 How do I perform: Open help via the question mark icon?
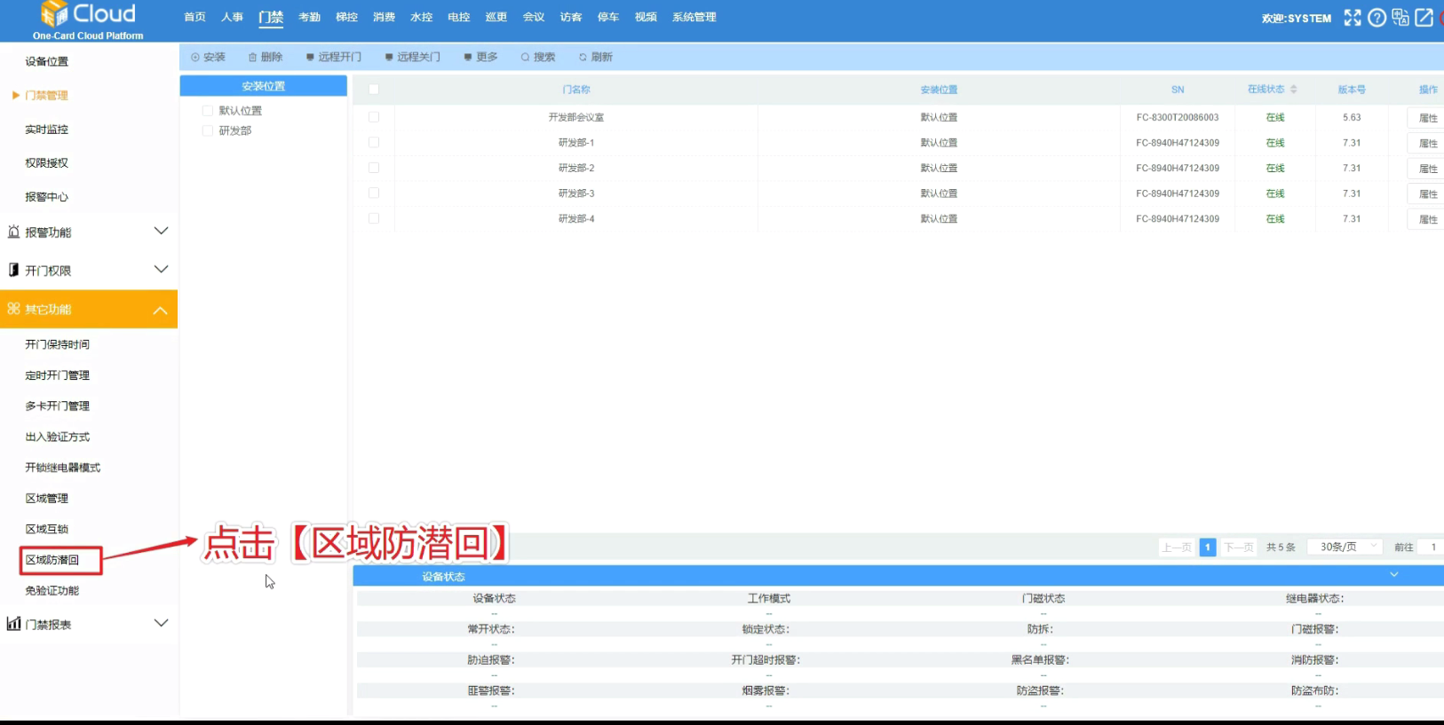click(x=1377, y=18)
